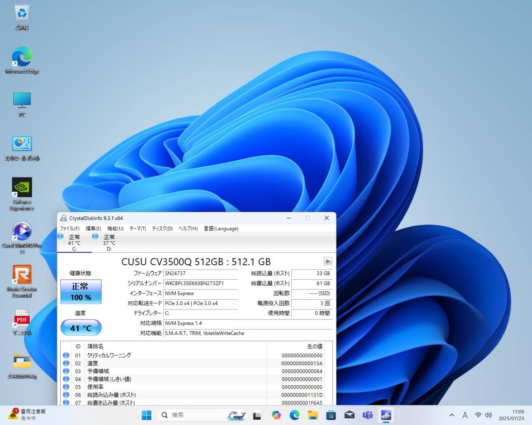The width and height of the screenshot is (532, 425).
Task: Open the ディスク(D) menu
Action: (x=162, y=228)
